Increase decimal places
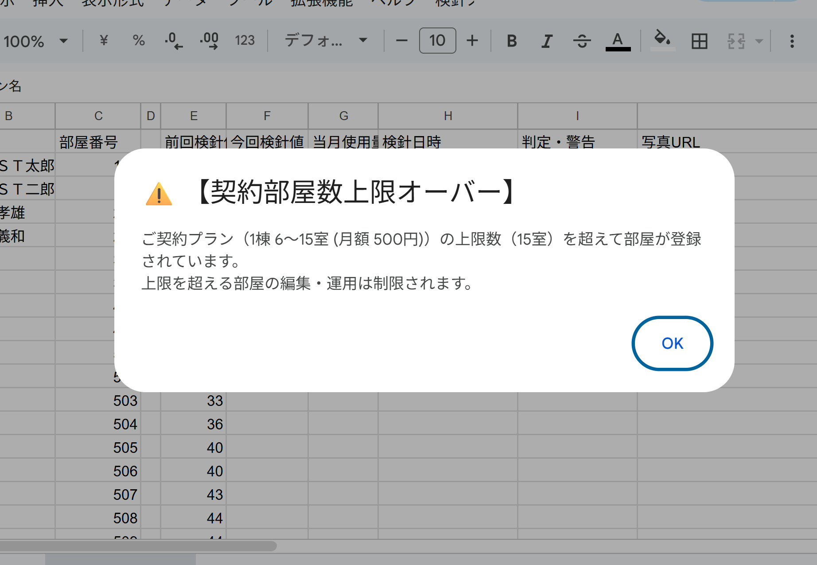The image size is (817, 565). (209, 41)
